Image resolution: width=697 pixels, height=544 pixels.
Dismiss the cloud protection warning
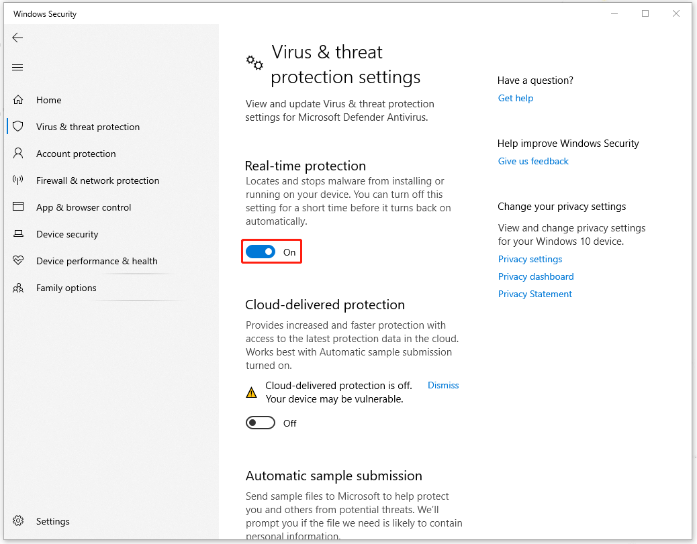click(443, 385)
